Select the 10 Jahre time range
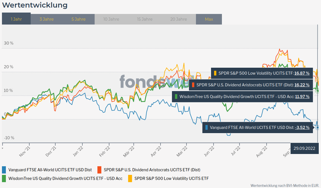Screen dimensions: 321x188 point(111,19)
